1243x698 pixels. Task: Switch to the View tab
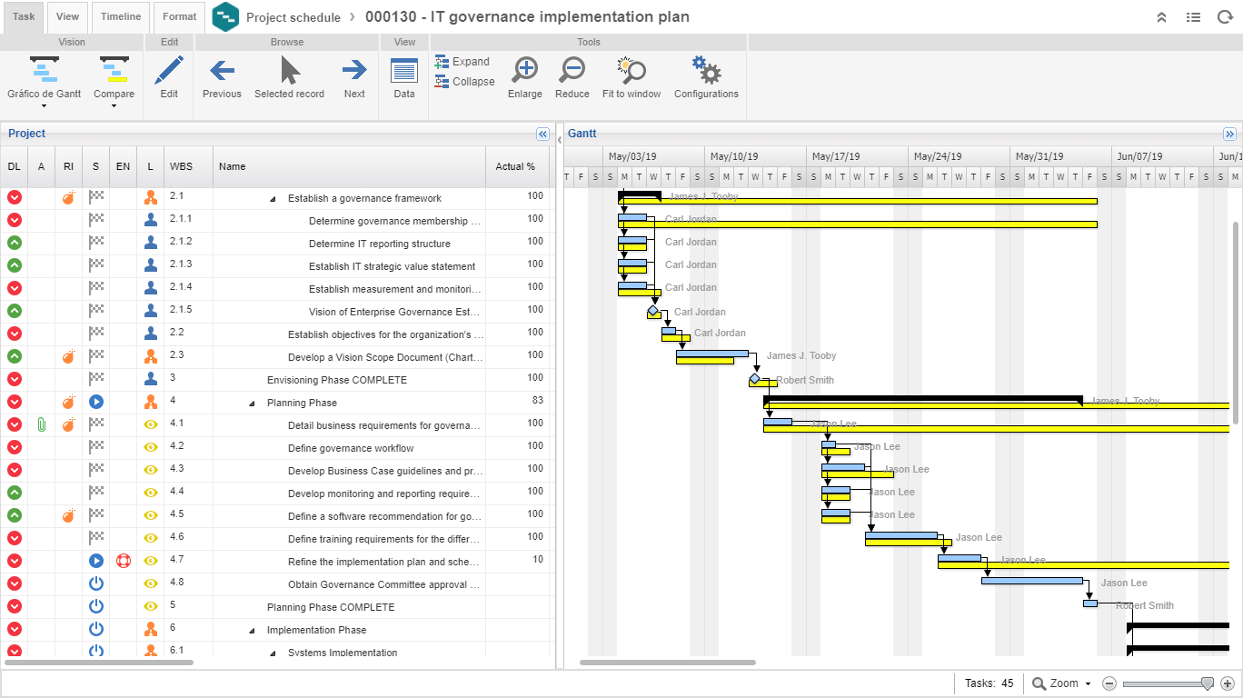click(67, 16)
